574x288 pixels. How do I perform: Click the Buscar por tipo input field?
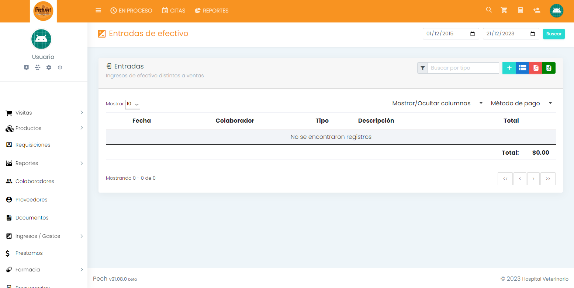463,68
